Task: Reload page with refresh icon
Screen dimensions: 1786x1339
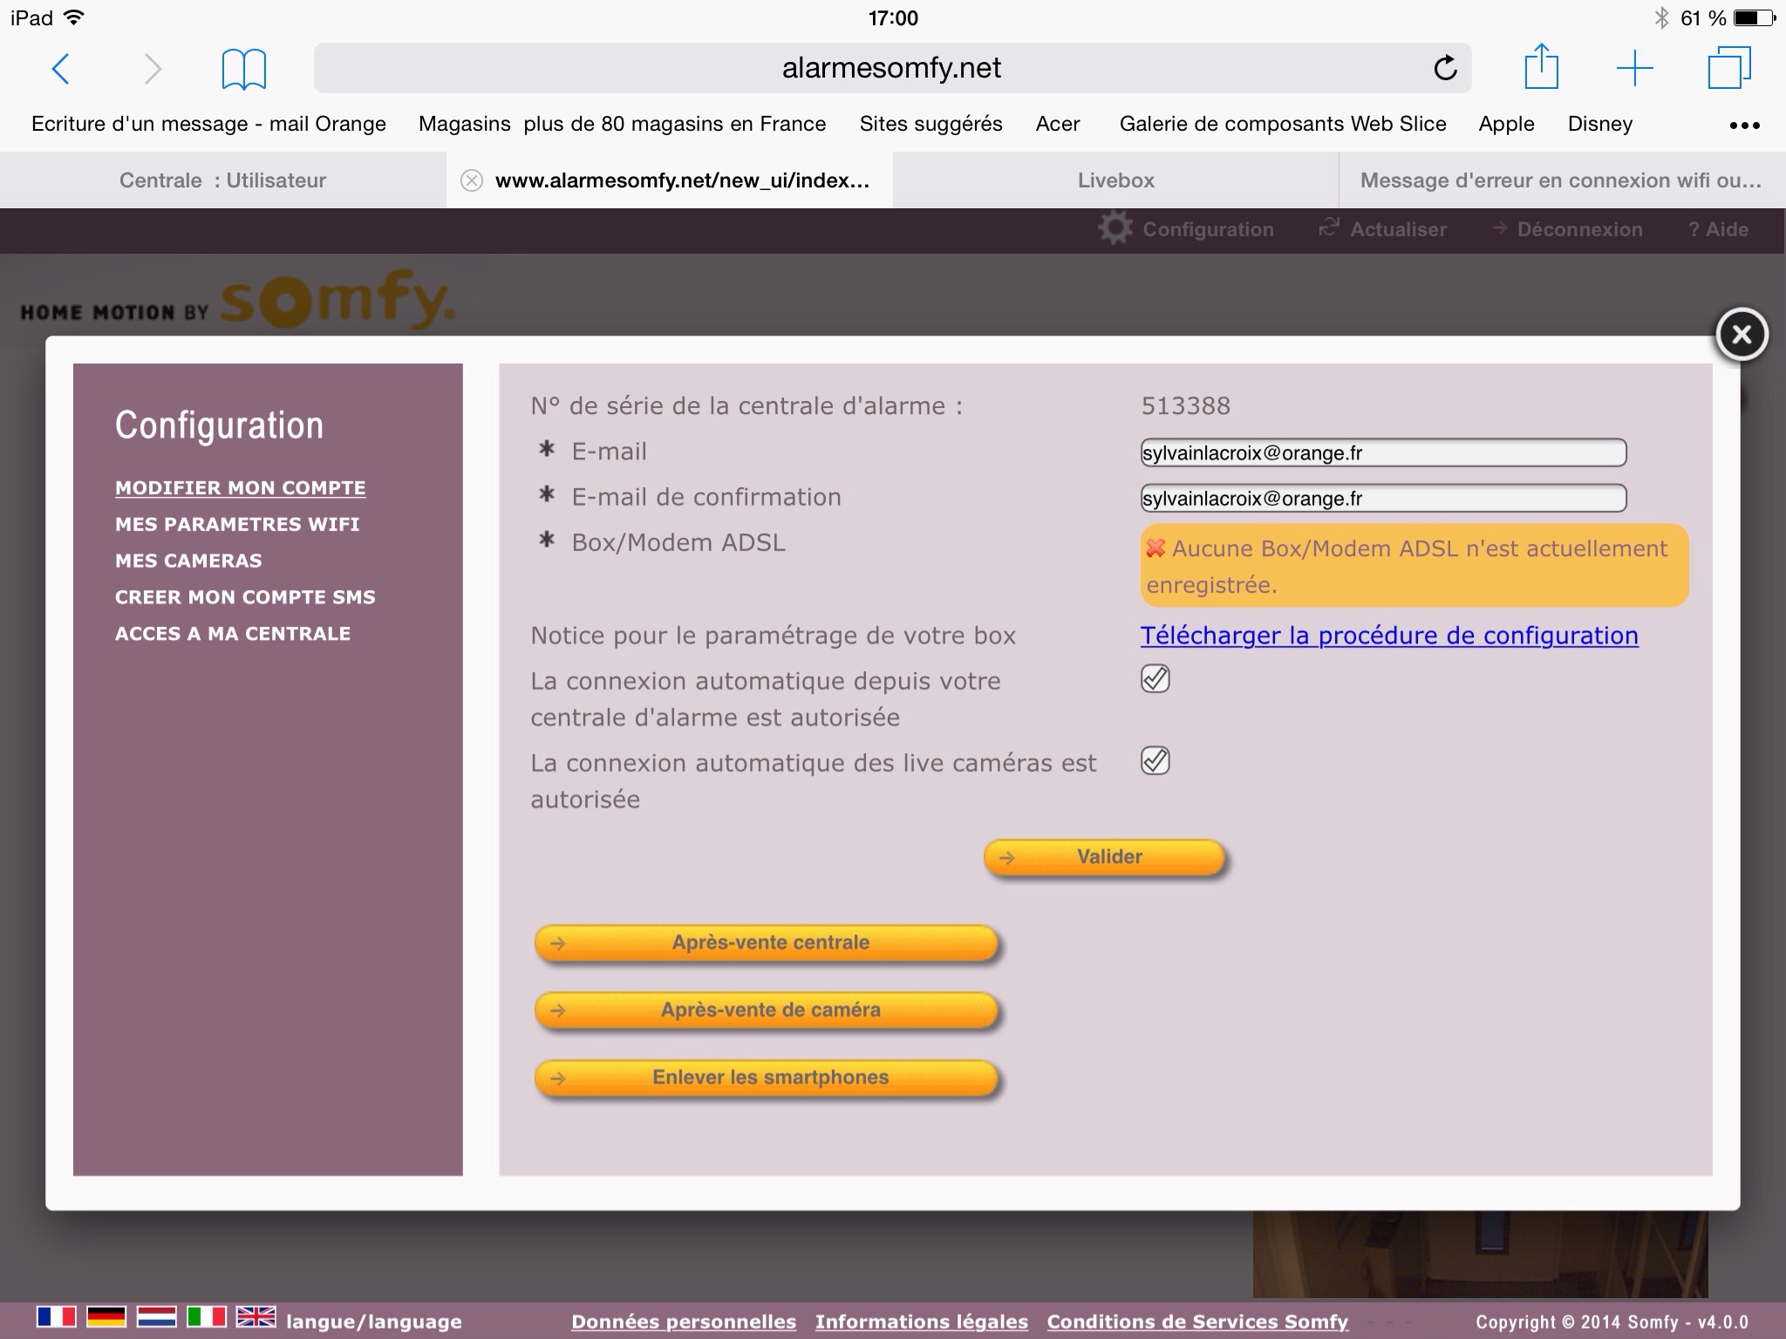Action: pyautogui.click(x=1445, y=68)
